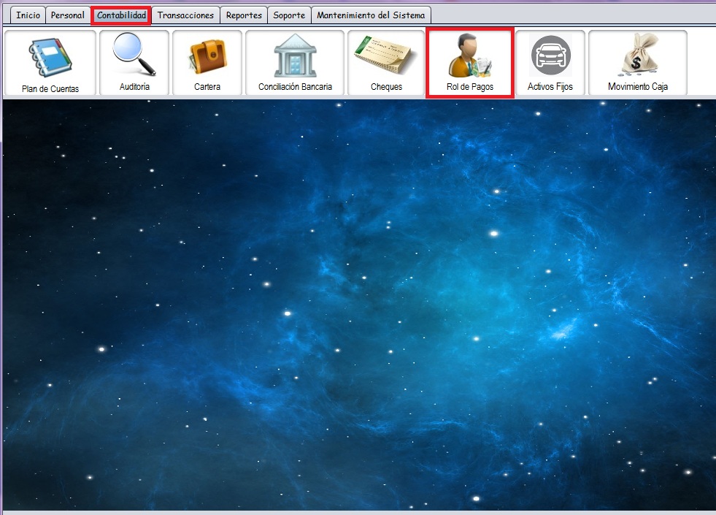The image size is (716, 515).
Task: Click the Auditoría magnifying glass icon
Action: (134, 55)
